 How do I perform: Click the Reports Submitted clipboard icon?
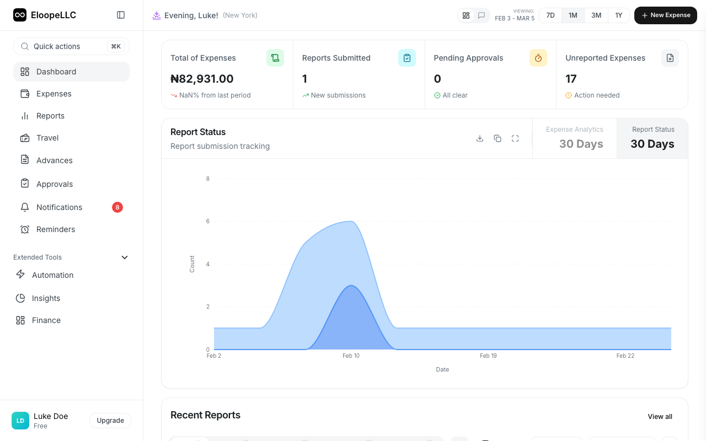point(407,58)
